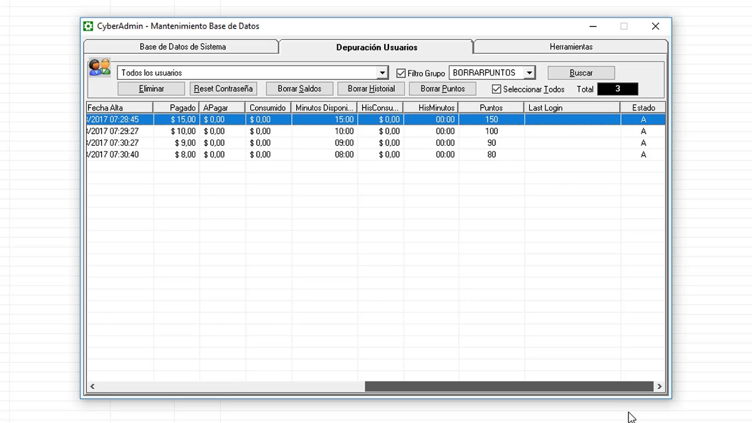Click the Total count field showing 3
This screenshot has height=423, width=752.
point(617,89)
